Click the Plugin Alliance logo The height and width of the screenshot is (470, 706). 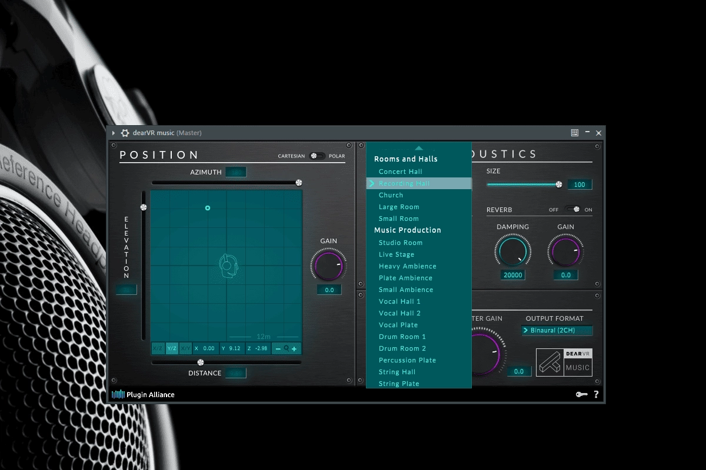pyautogui.click(x=143, y=394)
